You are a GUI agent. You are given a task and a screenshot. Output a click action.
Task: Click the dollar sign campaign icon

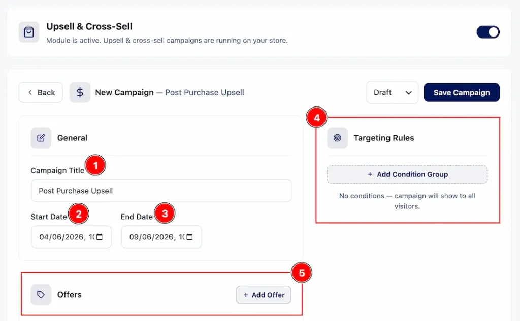pos(80,92)
